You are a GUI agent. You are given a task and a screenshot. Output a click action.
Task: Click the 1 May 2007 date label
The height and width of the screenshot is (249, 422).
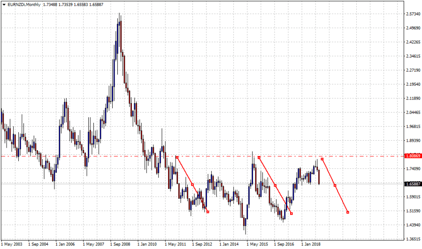tap(93, 244)
